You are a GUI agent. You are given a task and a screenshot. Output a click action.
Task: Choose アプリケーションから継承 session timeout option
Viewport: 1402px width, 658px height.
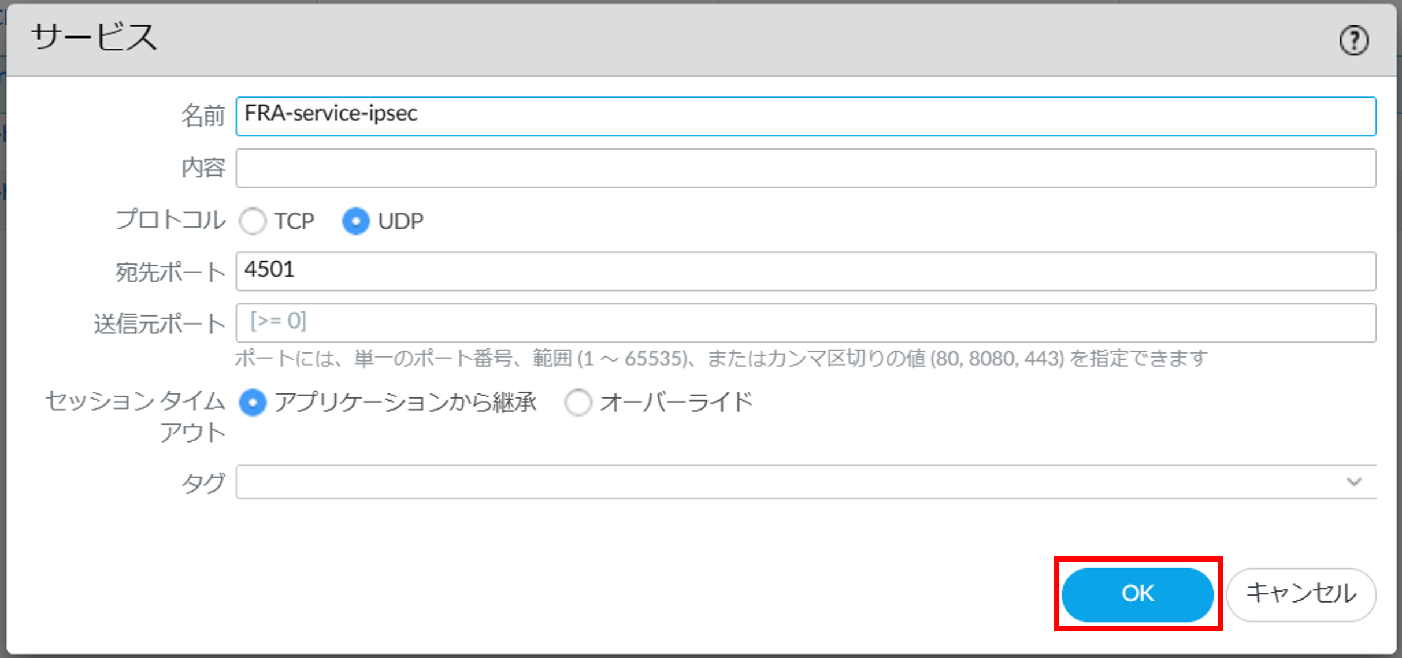click(253, 403)
